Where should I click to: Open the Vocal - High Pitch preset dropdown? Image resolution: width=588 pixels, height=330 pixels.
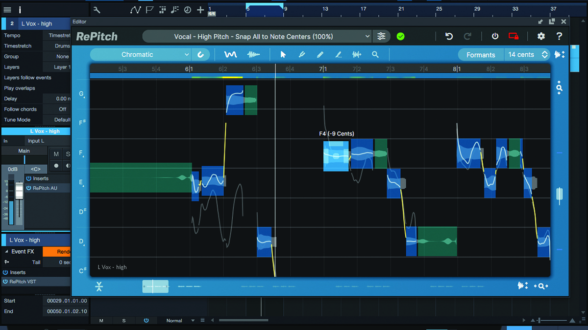point(257,37)
